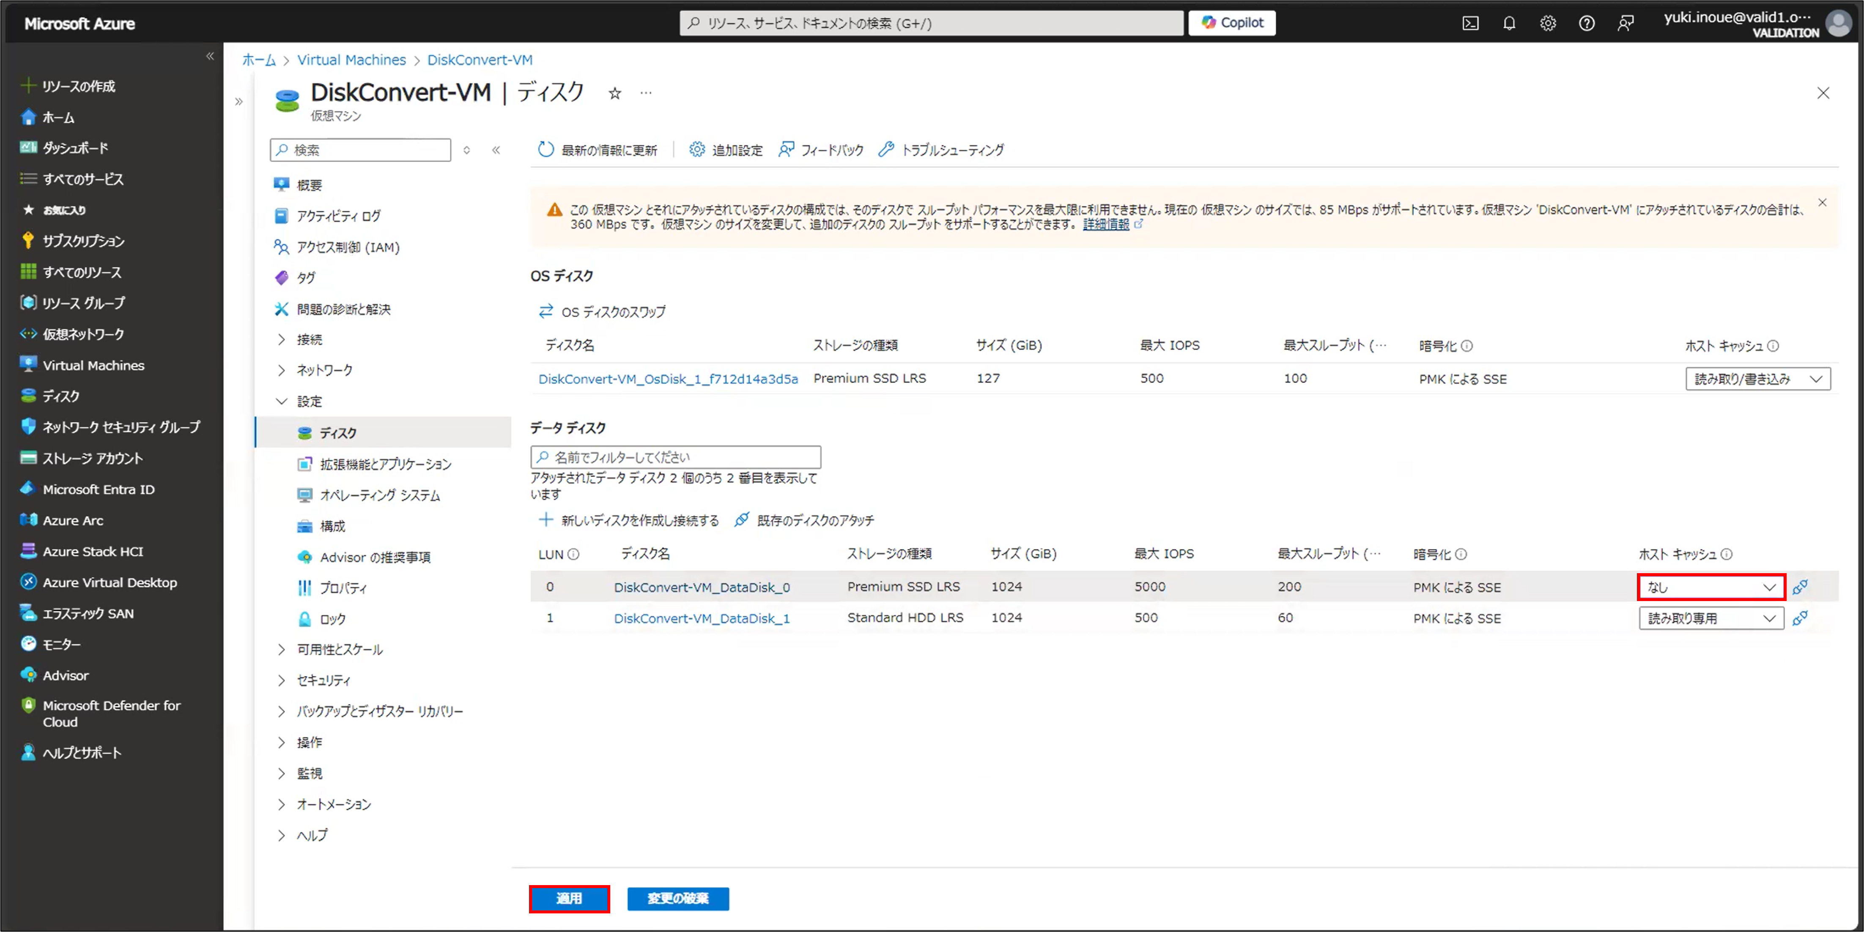Open the more options ellipsis by title
Viewport: 1864px width, 932px height.
(x=646, y=93)
